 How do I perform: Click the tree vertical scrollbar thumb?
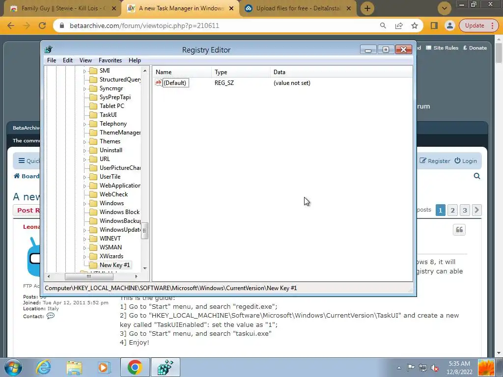pos(145,231)
